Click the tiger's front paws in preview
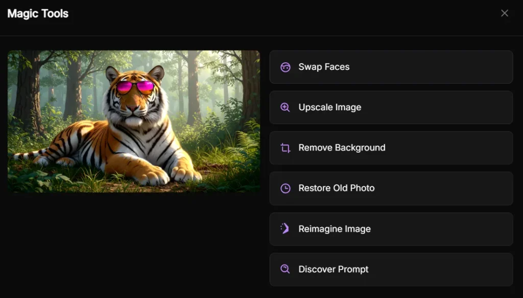 pyautogui.click(x=169, y=175)
